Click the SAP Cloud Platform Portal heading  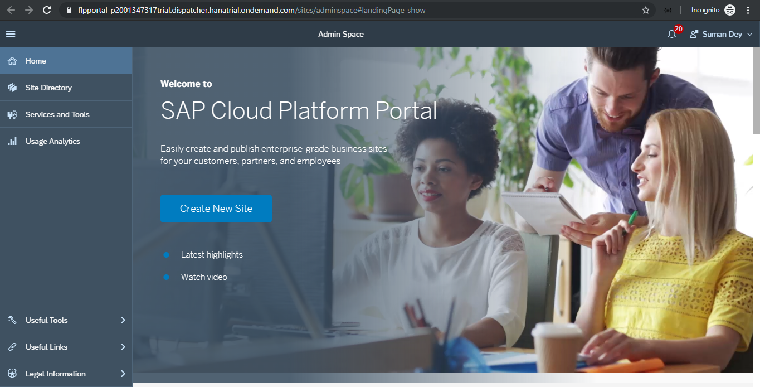[299, 110]
